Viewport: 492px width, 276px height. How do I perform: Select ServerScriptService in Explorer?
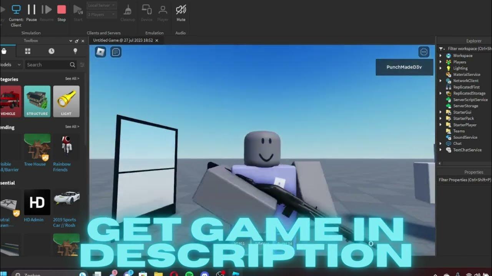(470, 100)
